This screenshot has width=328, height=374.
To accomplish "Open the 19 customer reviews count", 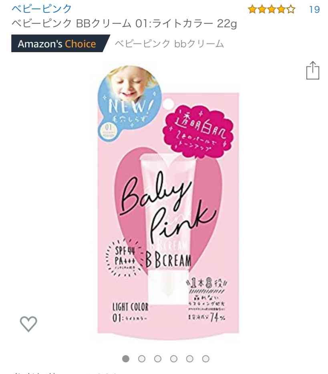I will coord(314,10).
